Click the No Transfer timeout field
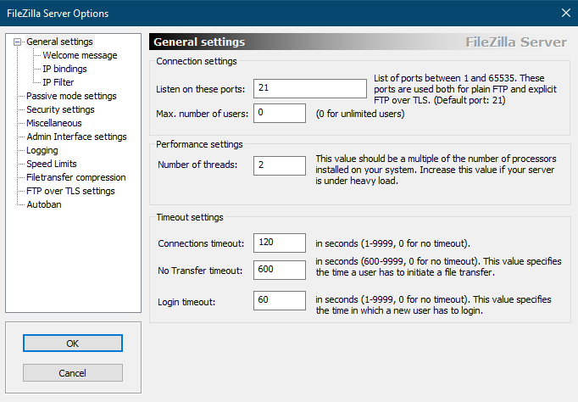Viewport: 578px width, 402px height. pos(280,270)
